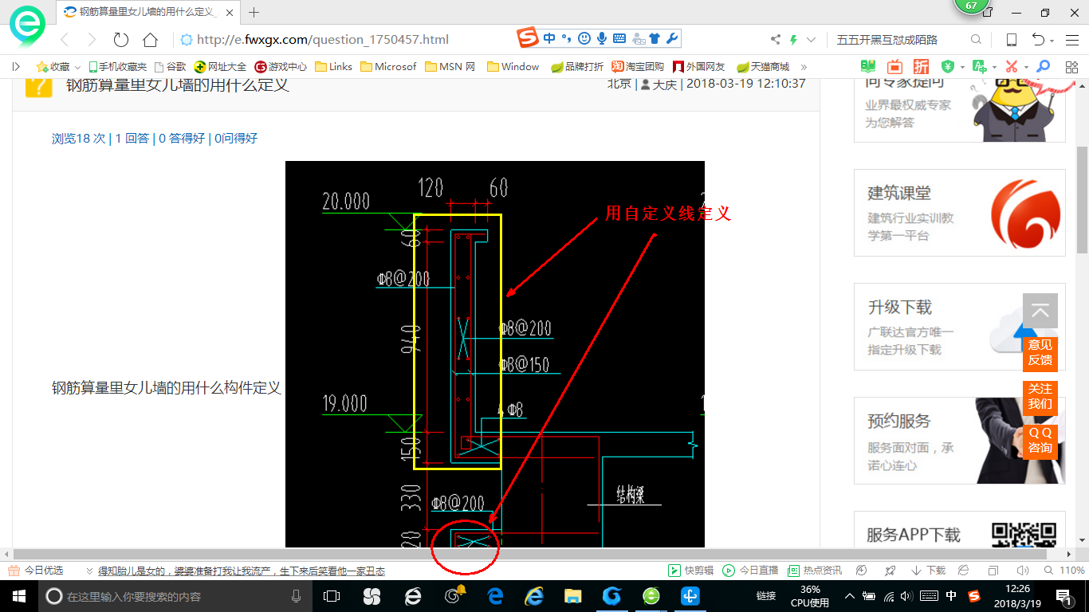Open the 360 browser logo menu
Viewport: 1089px width, 612px height.
tap(26, 26)
